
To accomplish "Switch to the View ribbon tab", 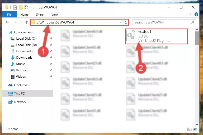I will point(54,15).
